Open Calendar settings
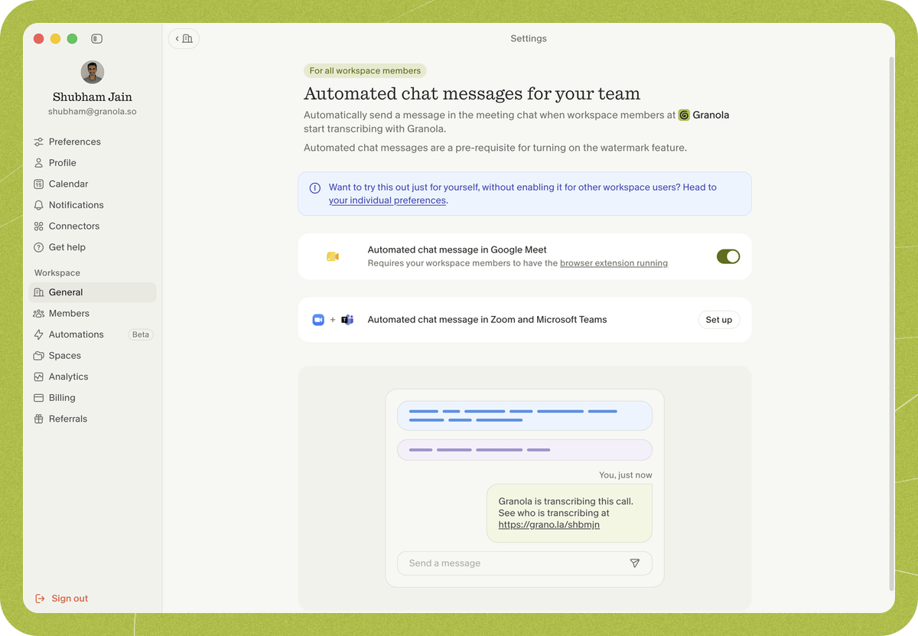The width and height of the screenshot is (918, 636). point(93,184)
